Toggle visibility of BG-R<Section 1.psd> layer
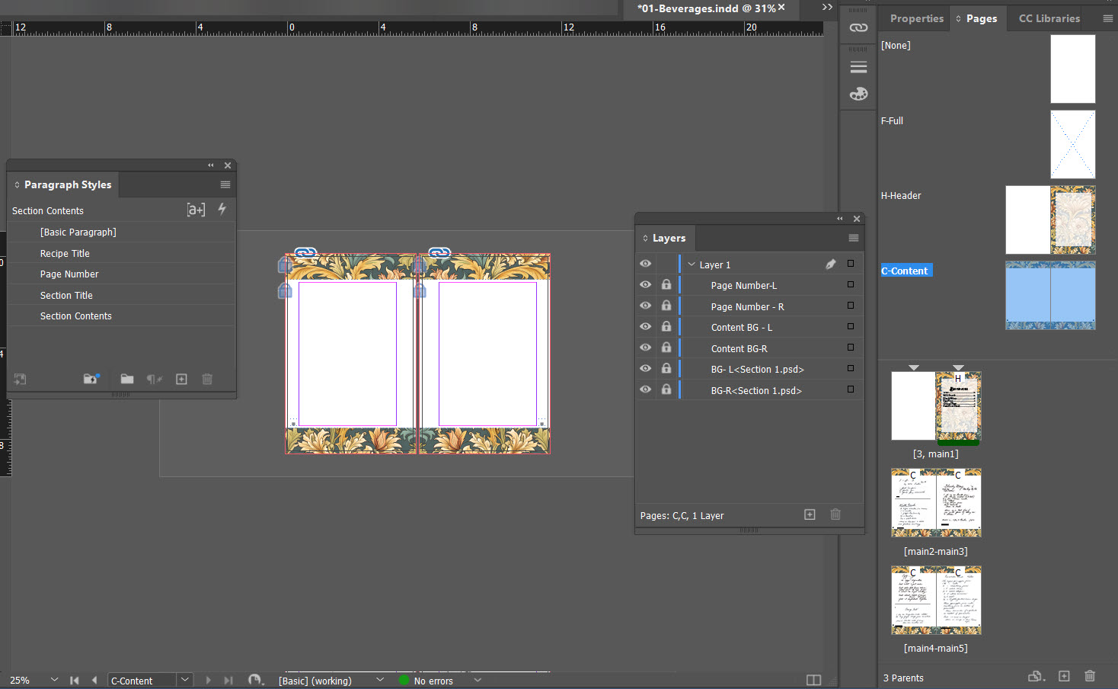Screen dimensions: 1118x689 click(x=645, y=389)
